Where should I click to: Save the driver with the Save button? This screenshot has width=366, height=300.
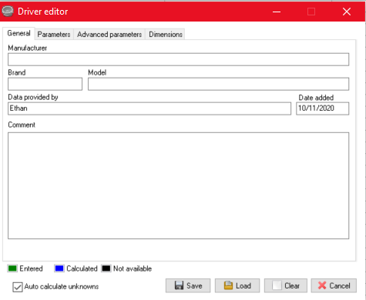point(188,285)
